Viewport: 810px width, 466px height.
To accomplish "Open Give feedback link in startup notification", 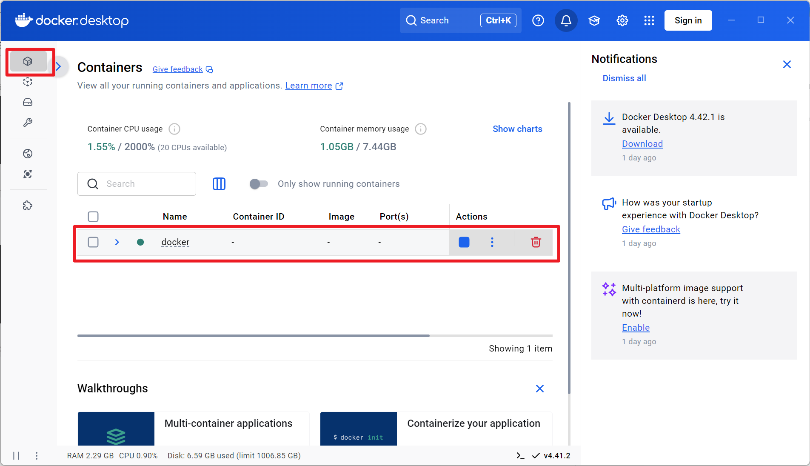I will (651, 229).
